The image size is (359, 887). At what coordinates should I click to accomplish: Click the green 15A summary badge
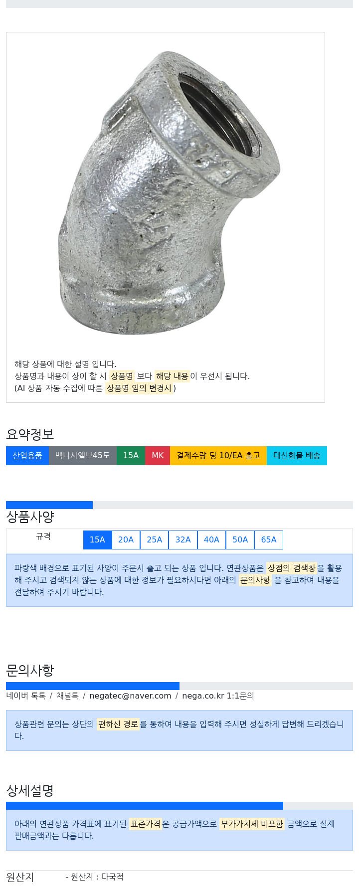131,456
